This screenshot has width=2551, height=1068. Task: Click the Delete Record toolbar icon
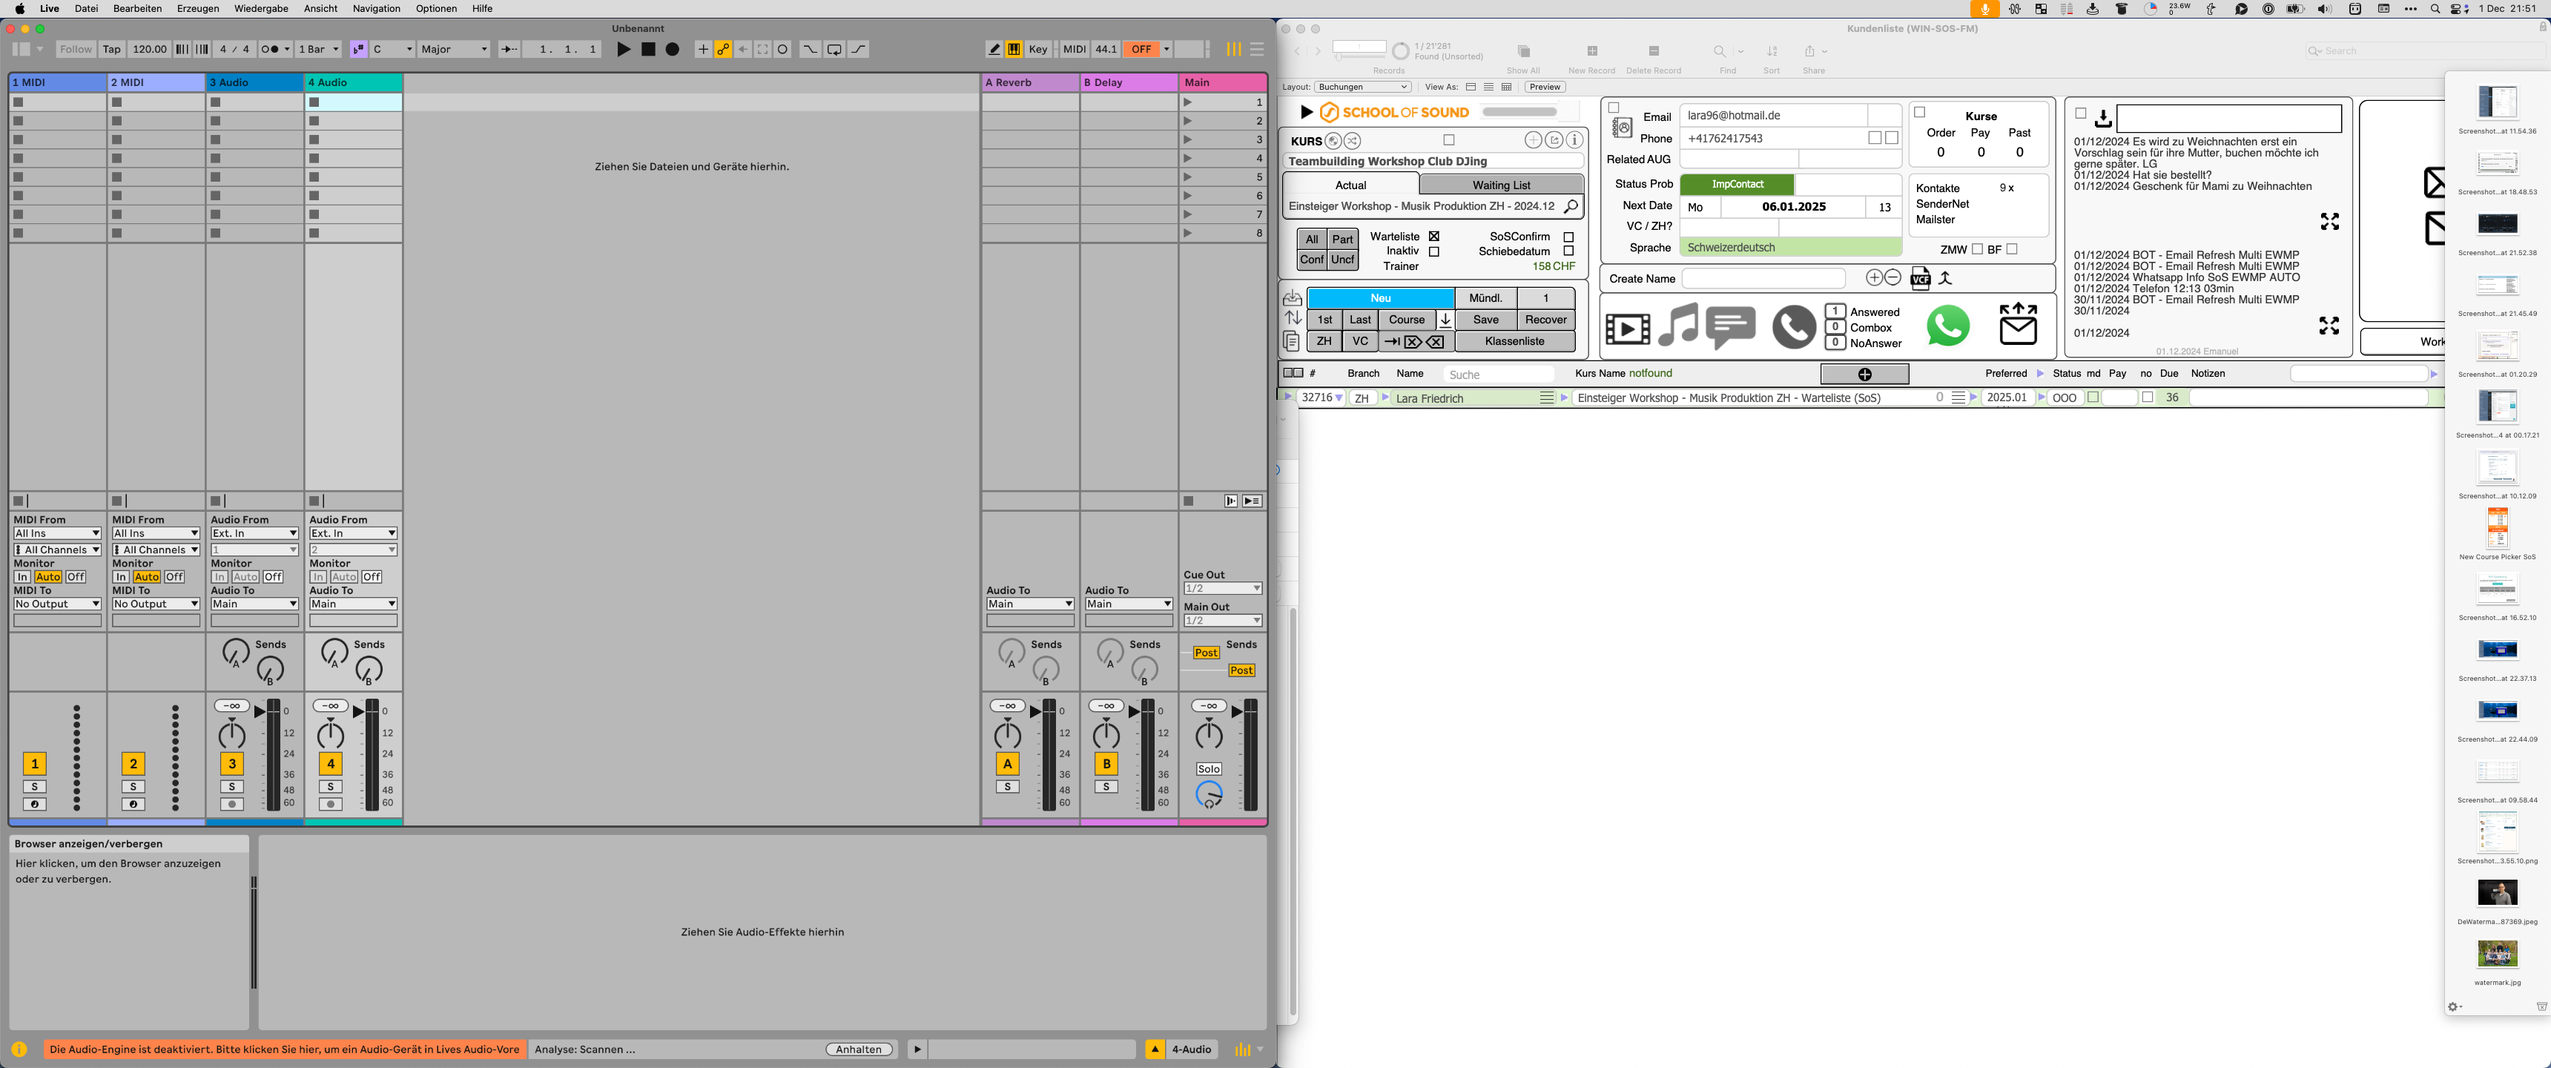[x=1653, y=51]
